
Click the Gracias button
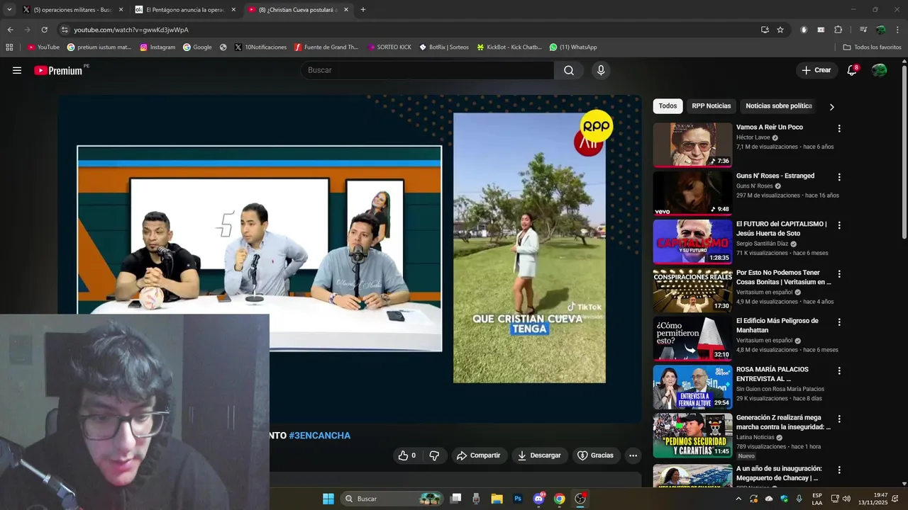[595, 455]
